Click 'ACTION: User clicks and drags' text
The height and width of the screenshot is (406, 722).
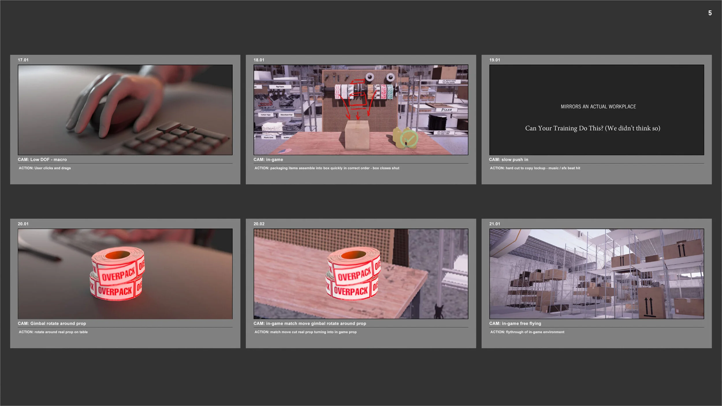coord(45,168)
